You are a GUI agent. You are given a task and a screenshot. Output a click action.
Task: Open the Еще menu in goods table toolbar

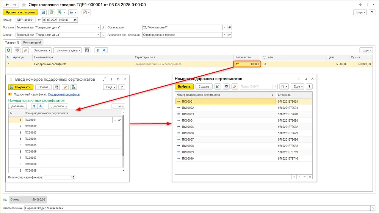[366, 50]
